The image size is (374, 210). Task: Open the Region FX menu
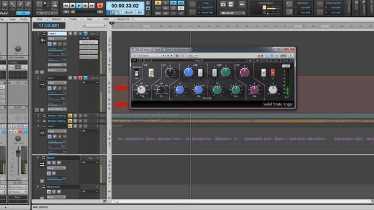pyautogui.click(x=124, y=19)
